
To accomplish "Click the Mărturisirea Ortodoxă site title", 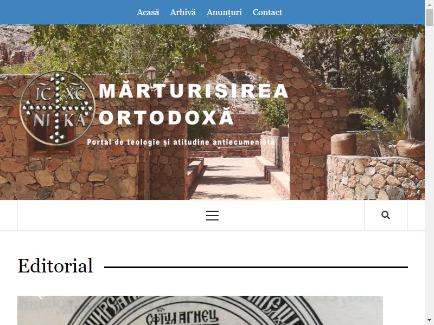I will tap(193, 104).
